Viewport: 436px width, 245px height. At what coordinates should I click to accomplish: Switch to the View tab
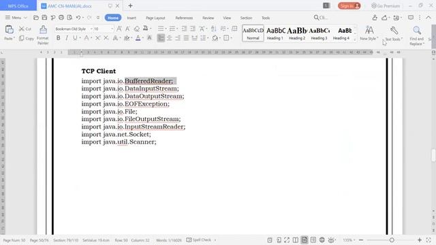point(227,18)
